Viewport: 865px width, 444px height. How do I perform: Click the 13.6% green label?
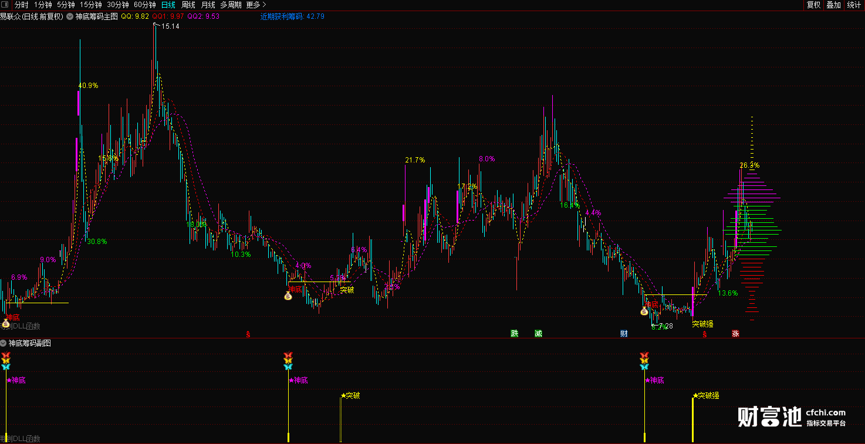click(x=728, y=293)
